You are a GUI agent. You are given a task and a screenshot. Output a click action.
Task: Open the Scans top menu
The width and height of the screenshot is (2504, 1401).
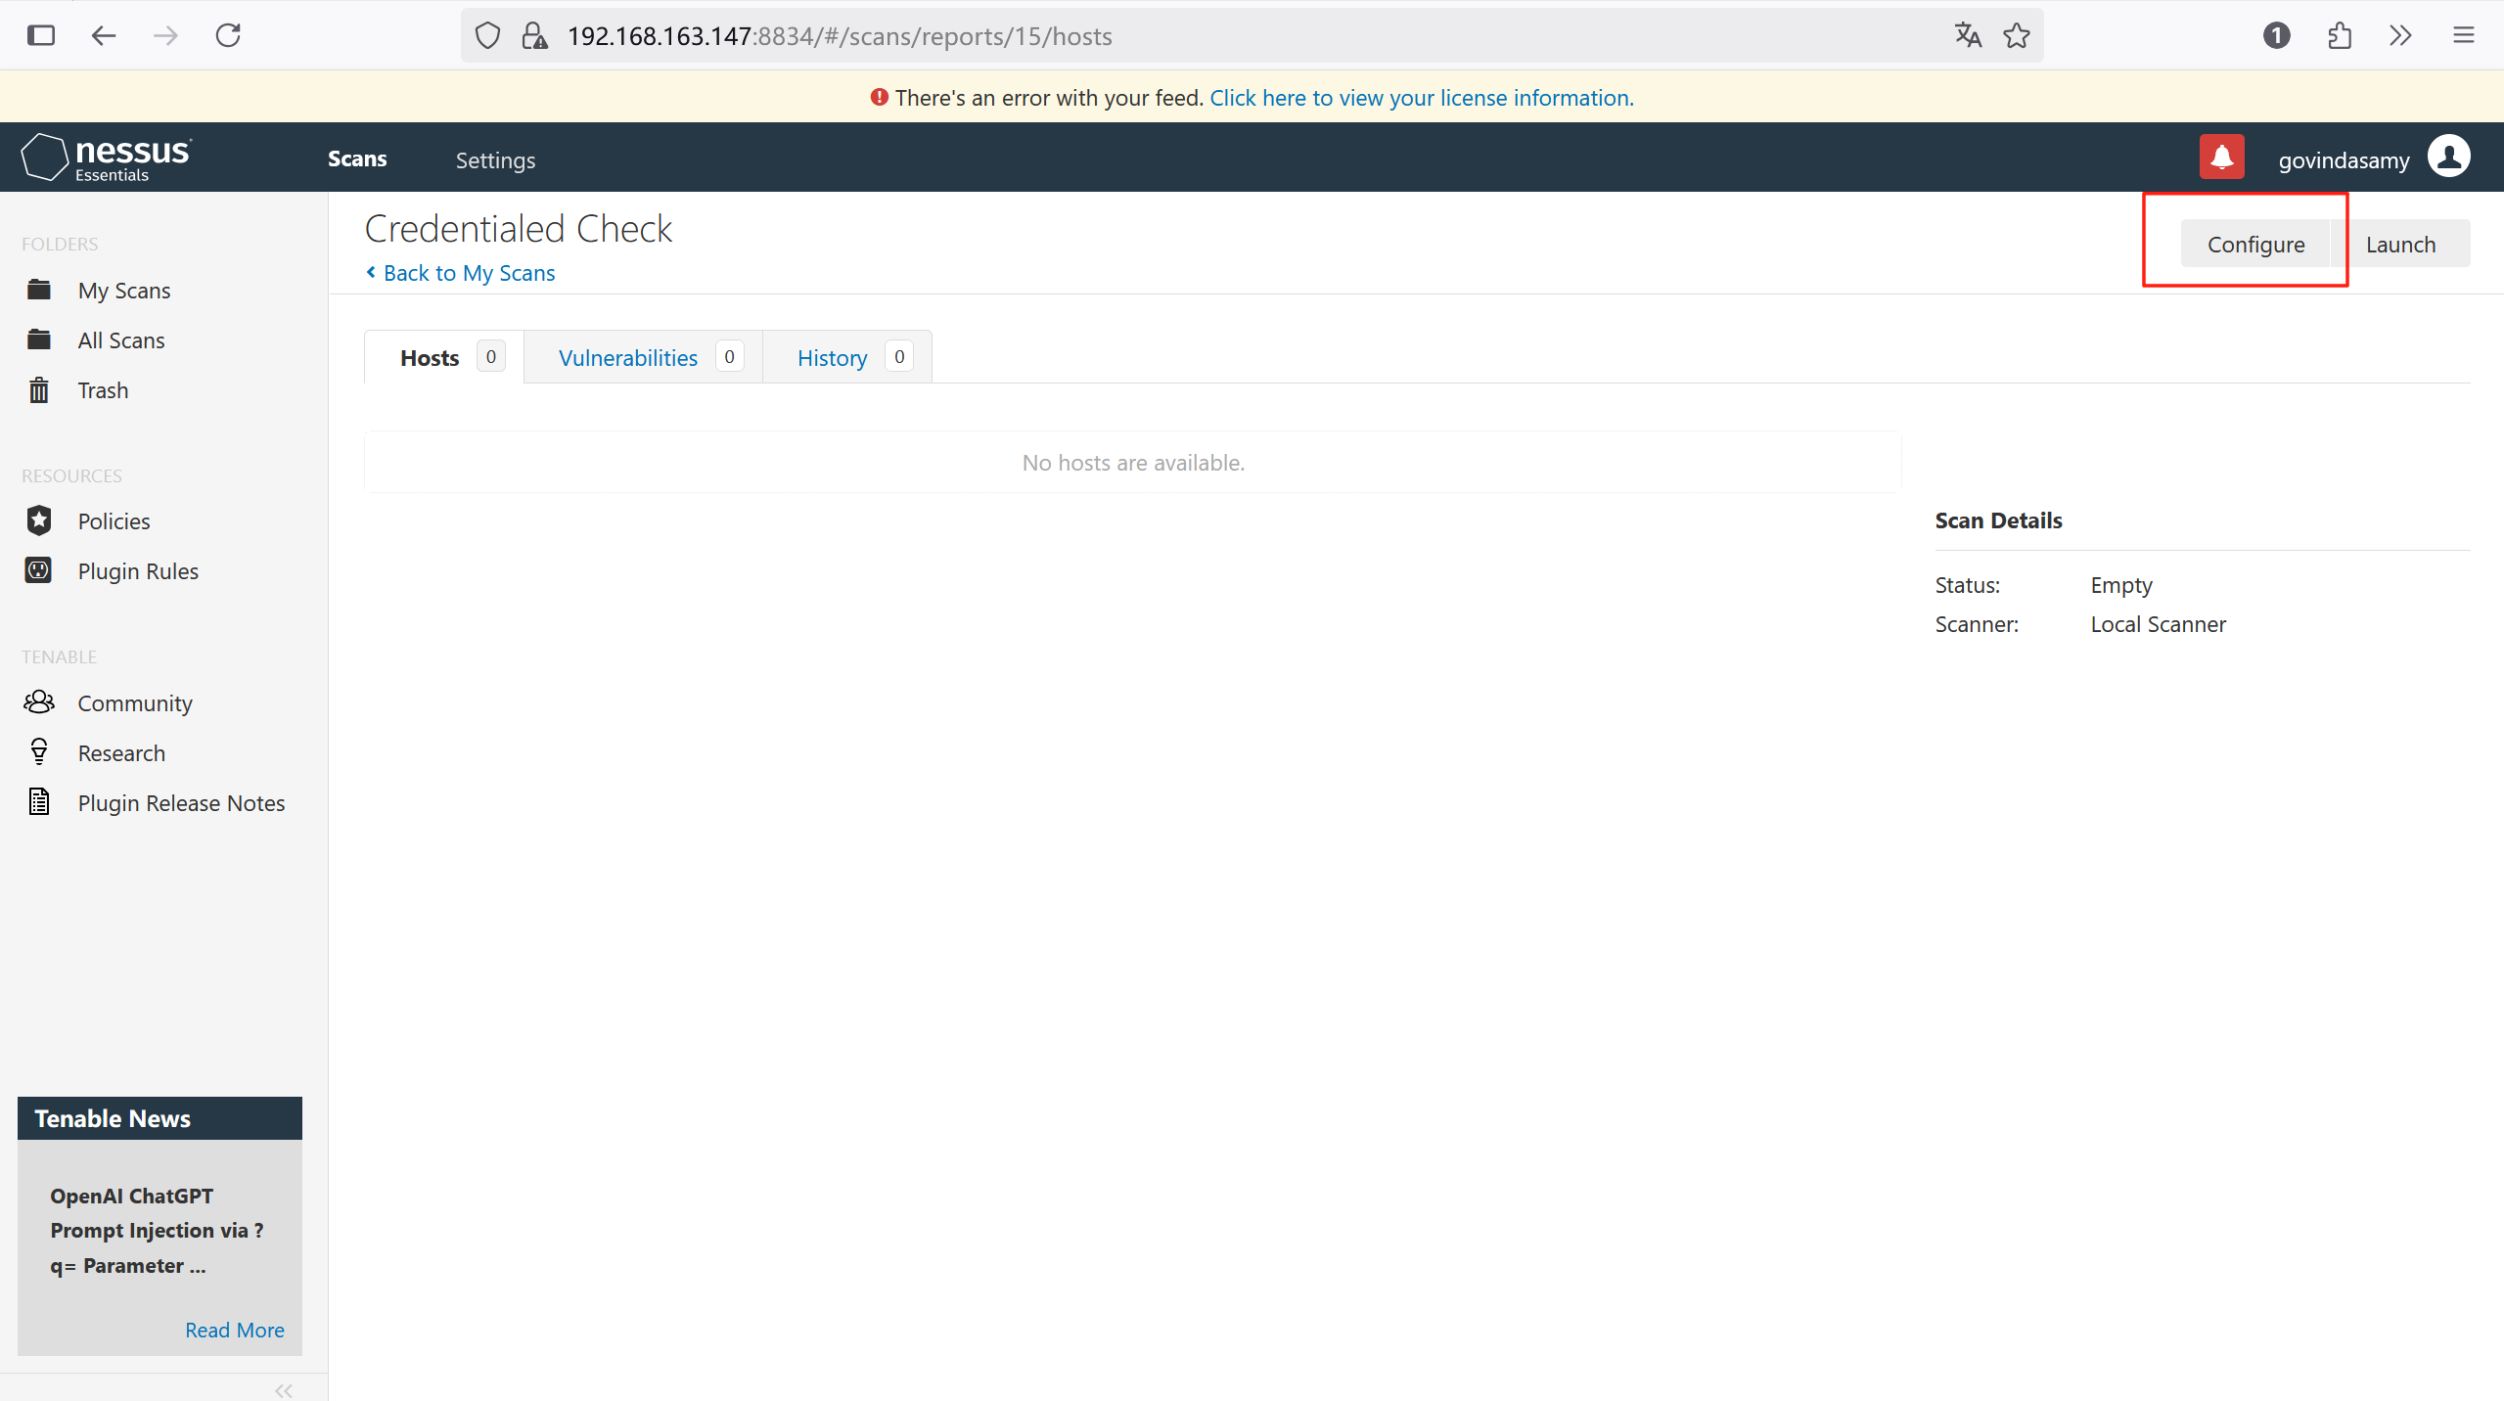tap(357, 158)
